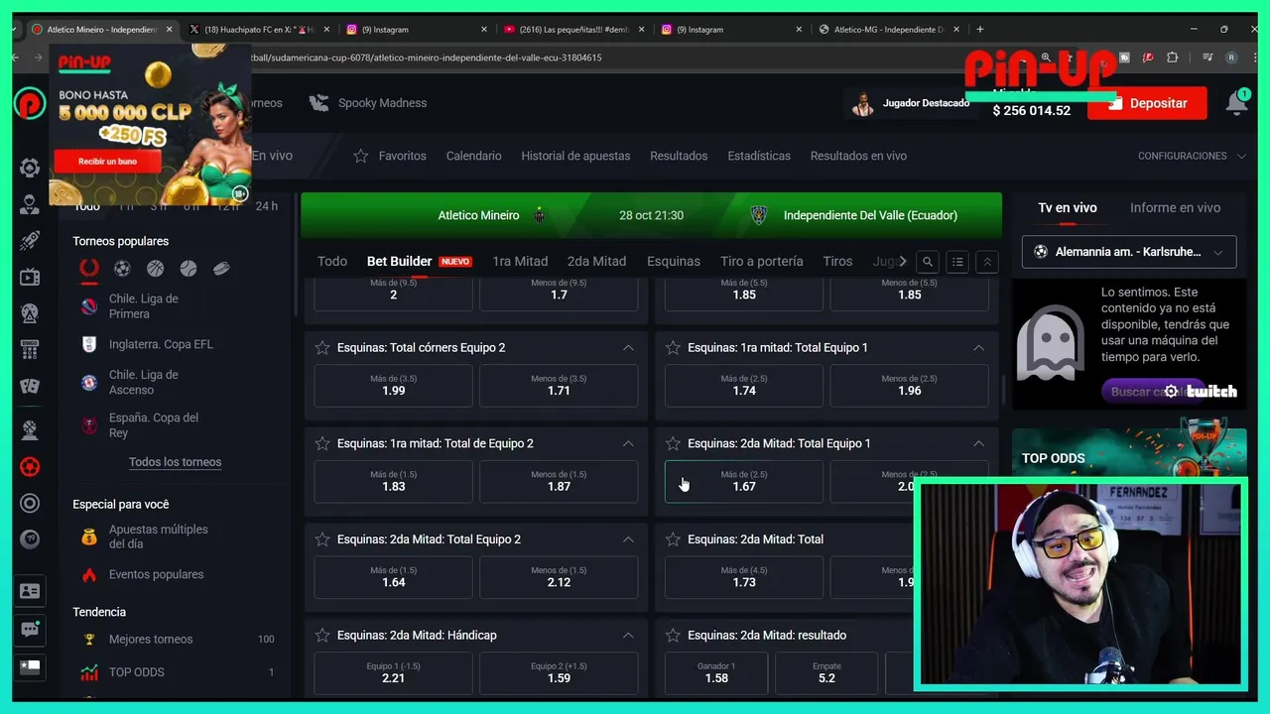Open Historial de apuestas link
Viewport: 1270px width, 714px height.
(575, 156)
